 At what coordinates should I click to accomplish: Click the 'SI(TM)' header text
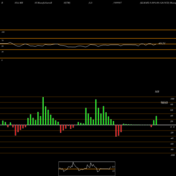67,3
